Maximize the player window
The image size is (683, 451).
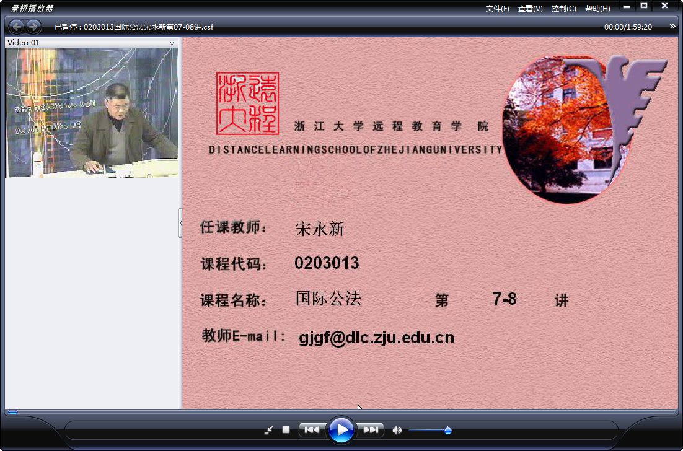click(644, 6)
